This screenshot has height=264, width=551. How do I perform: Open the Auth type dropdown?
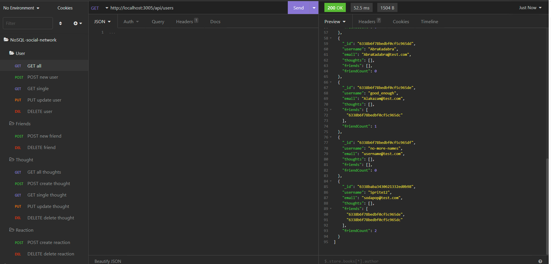coord(131,21)
